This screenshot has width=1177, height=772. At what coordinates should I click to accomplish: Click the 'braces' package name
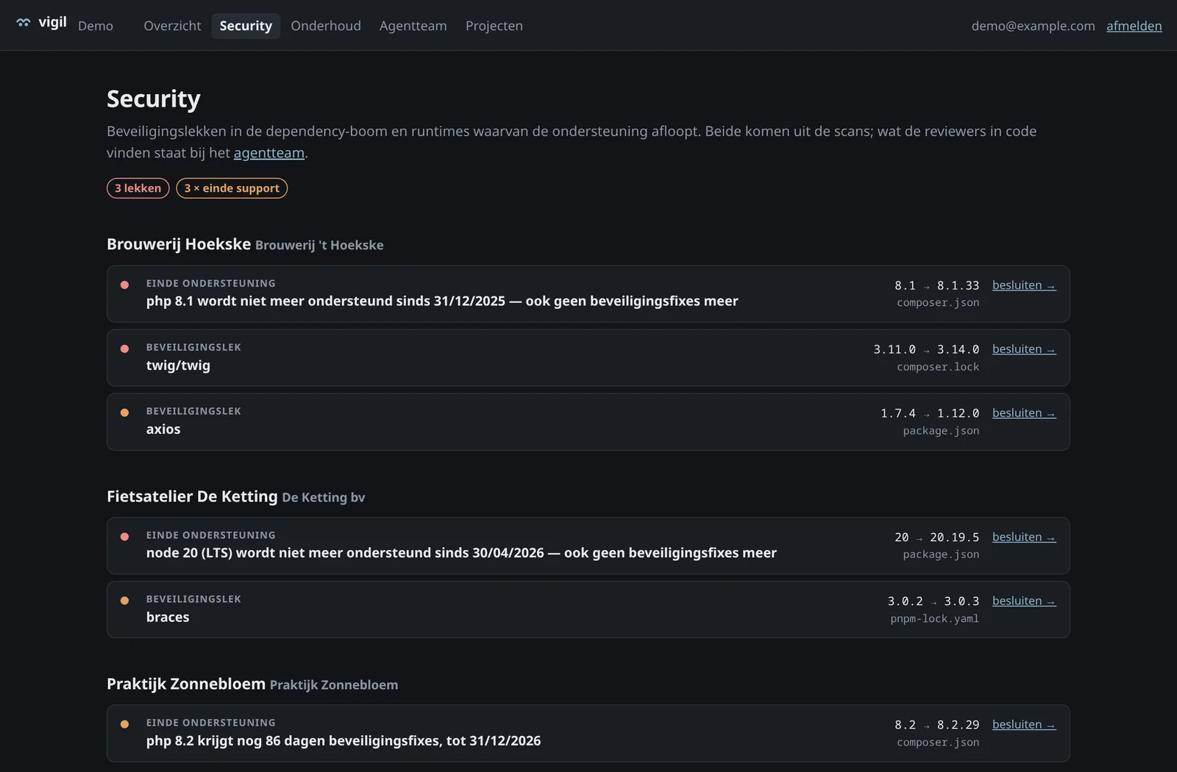click(x=168, y=618)
